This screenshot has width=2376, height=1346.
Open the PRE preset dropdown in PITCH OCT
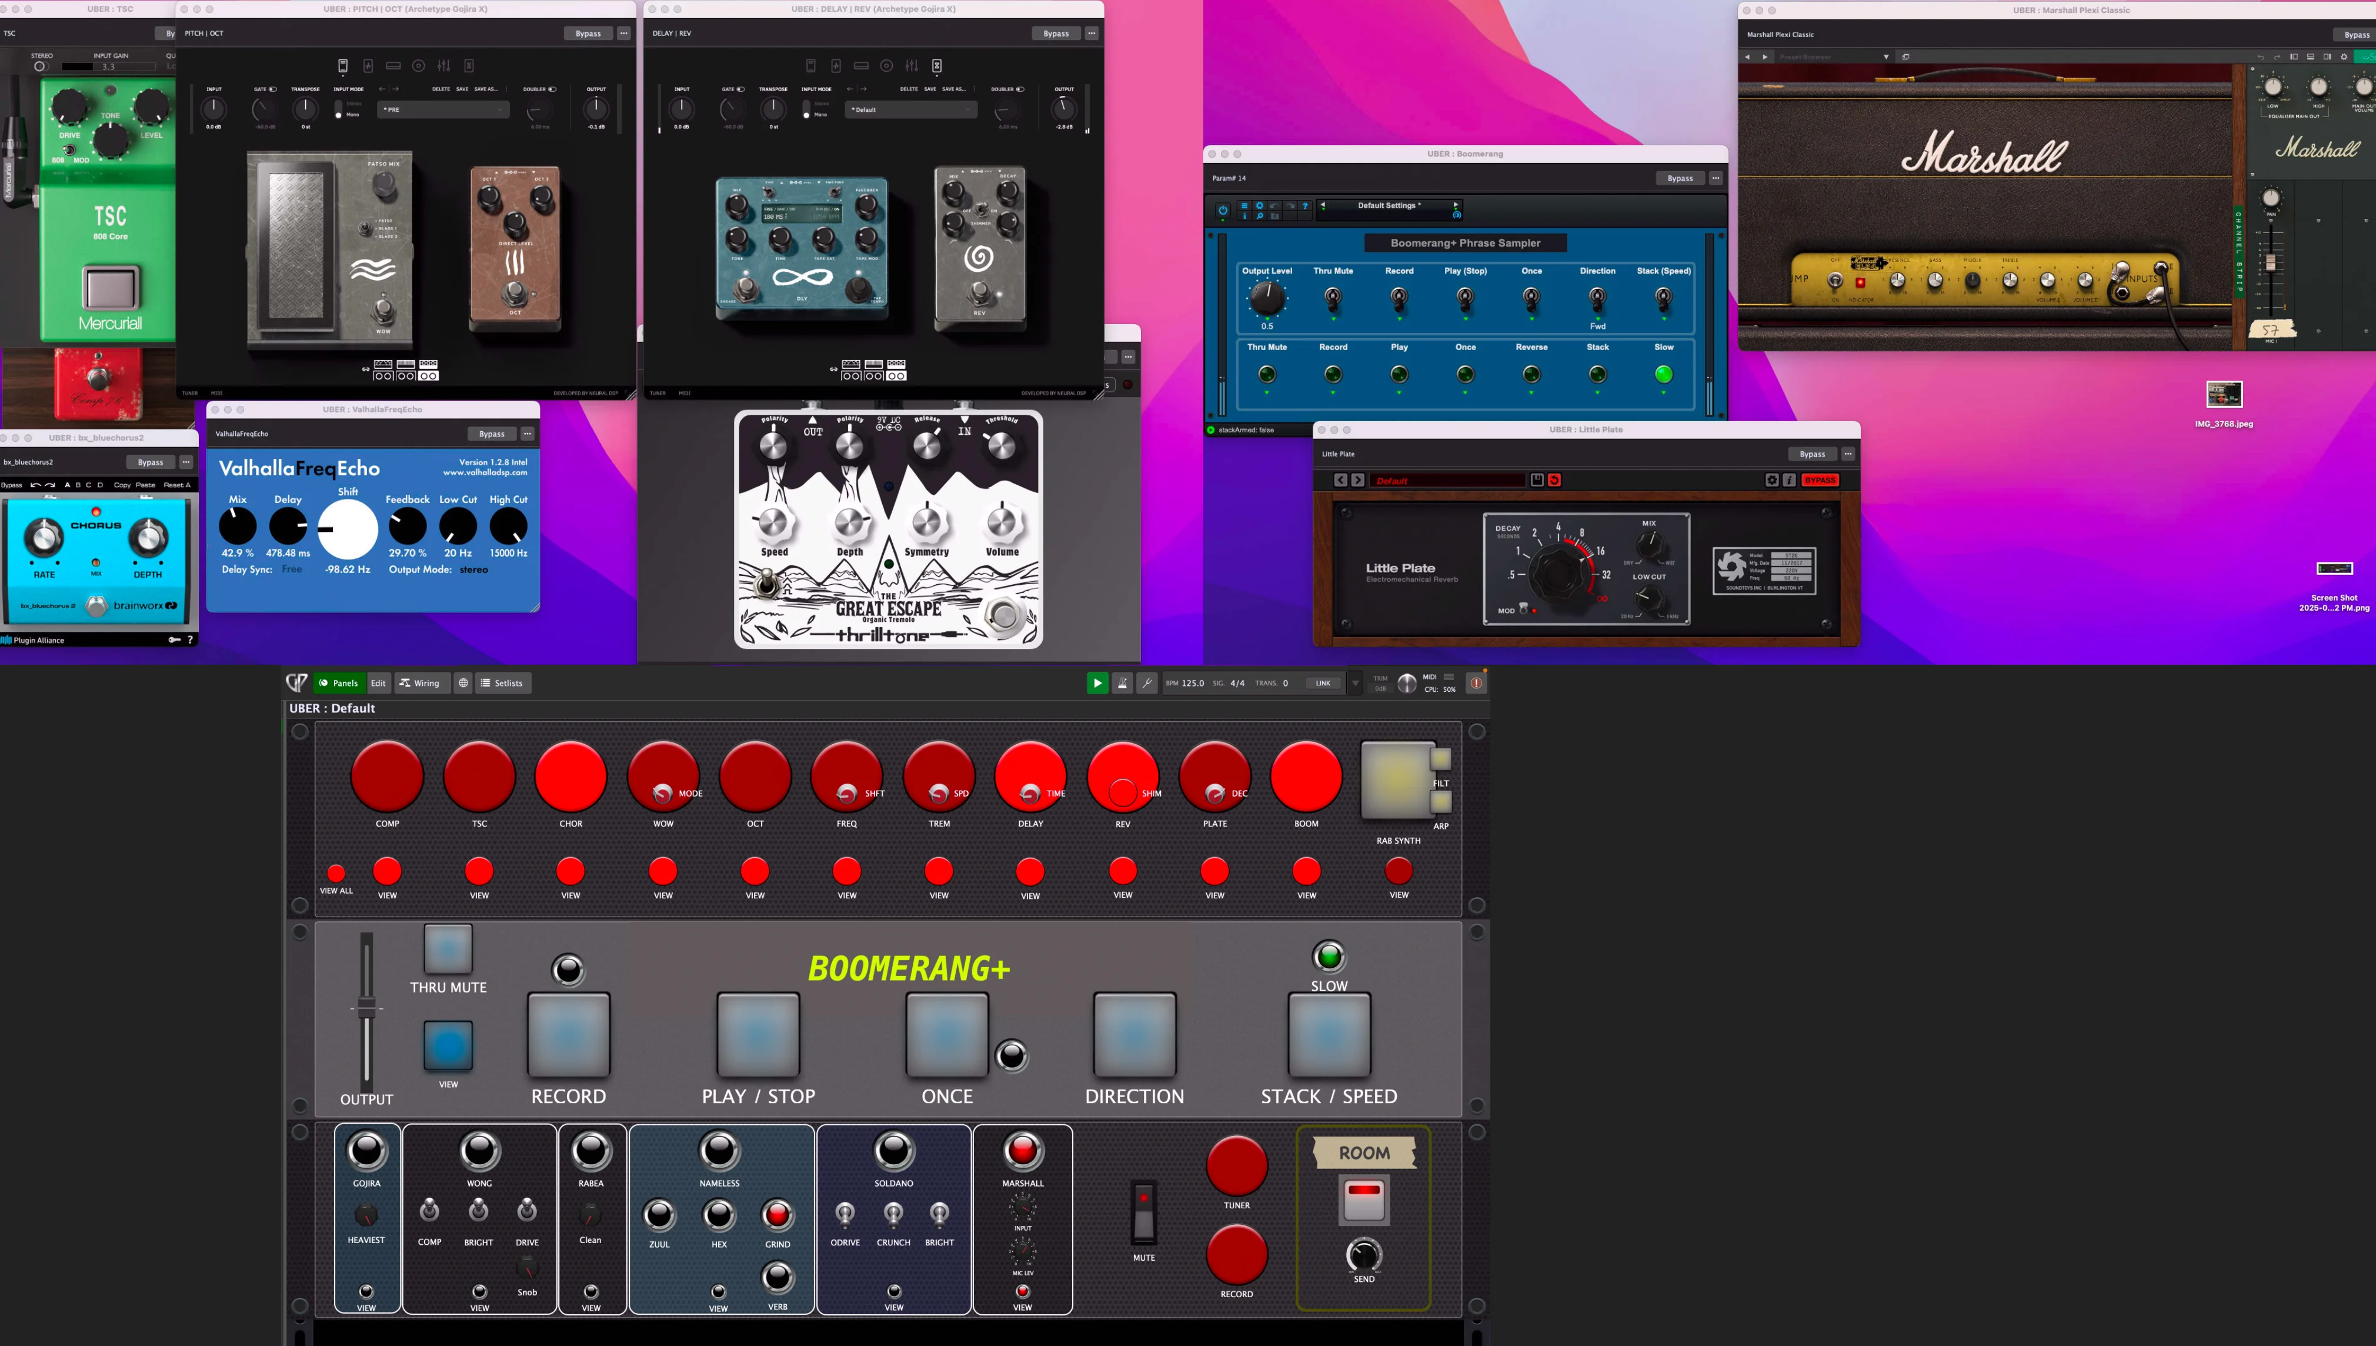click(443, 109)
